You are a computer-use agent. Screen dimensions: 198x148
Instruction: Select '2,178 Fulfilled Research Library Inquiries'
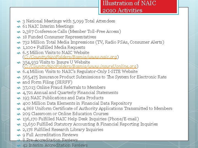63,129
